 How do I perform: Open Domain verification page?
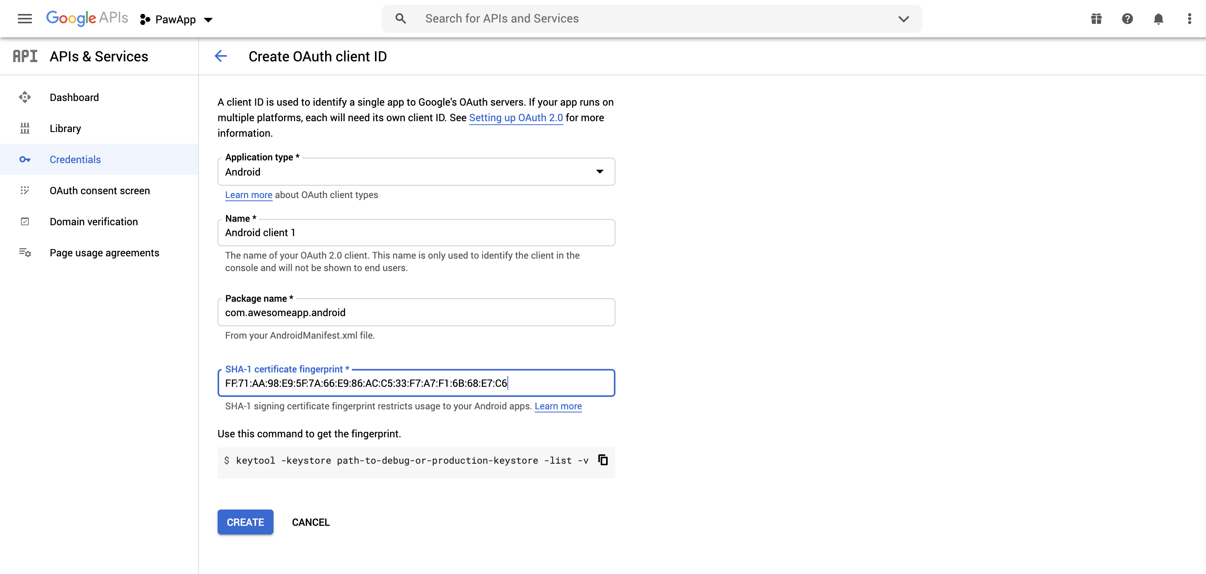94,221
